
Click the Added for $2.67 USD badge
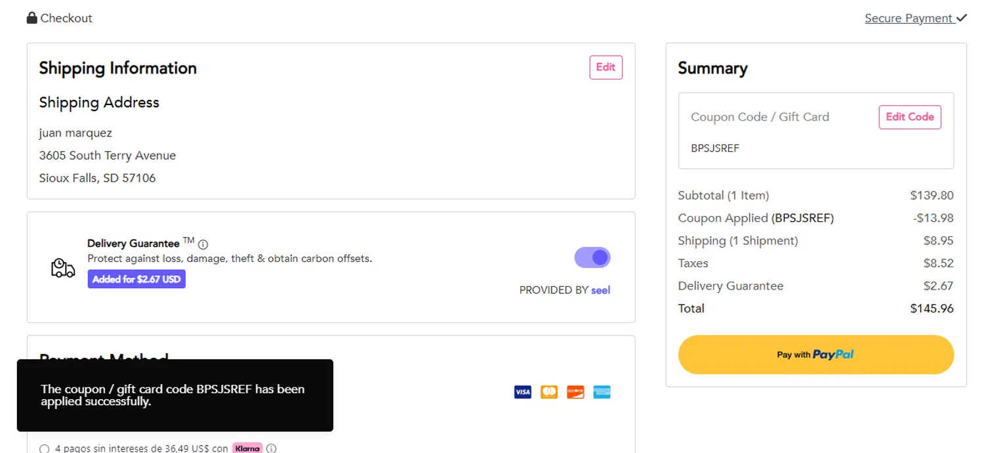tap(136, 279)
